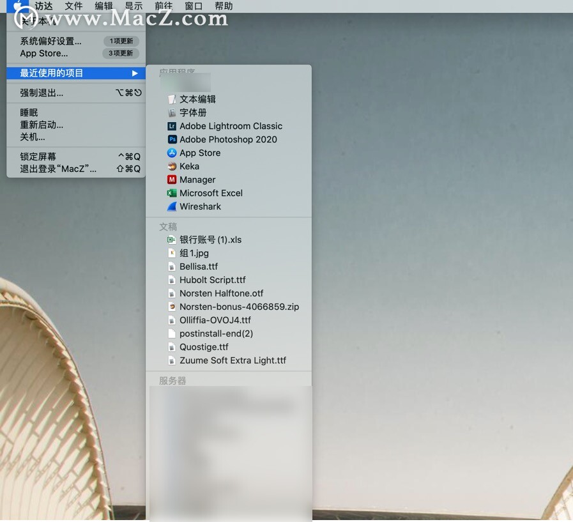
Task: Open Norsten-bonus-4066859.zip archive icon
Action: tap(172, 307)
